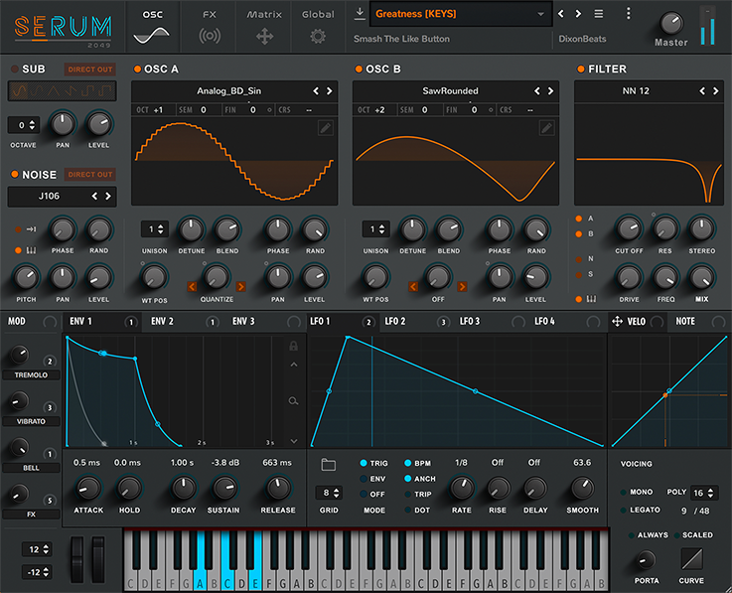The width and height of the screenshot is (732, 593).
Task: Open the three-dot options menu
Action: tap(629, 14)
